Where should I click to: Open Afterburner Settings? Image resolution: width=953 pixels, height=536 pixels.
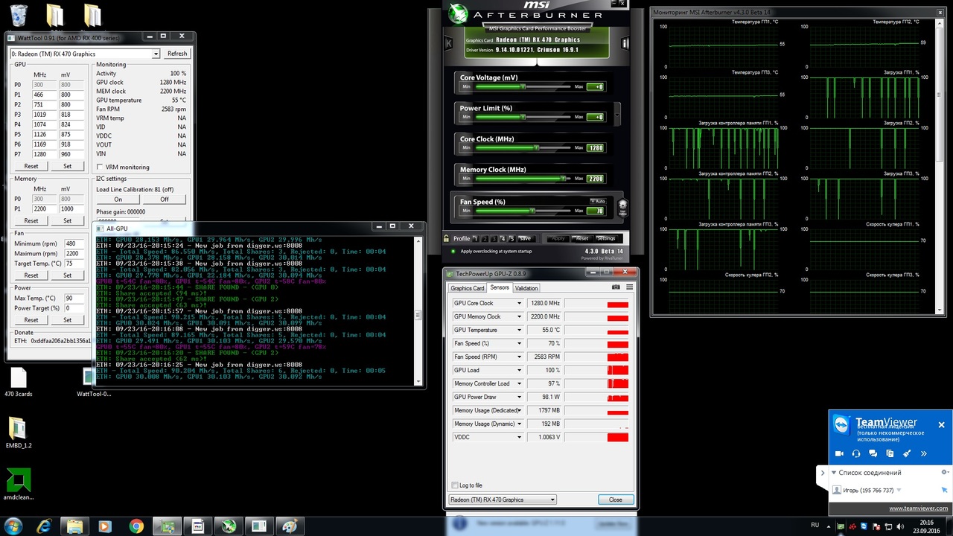[x=606, y=238]
